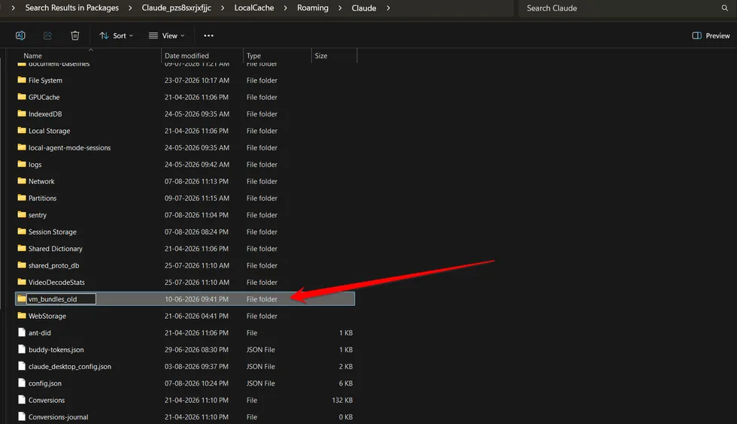Go to Roaming breadcrumb
The image size is (737, 424).
tap(313, 8)
